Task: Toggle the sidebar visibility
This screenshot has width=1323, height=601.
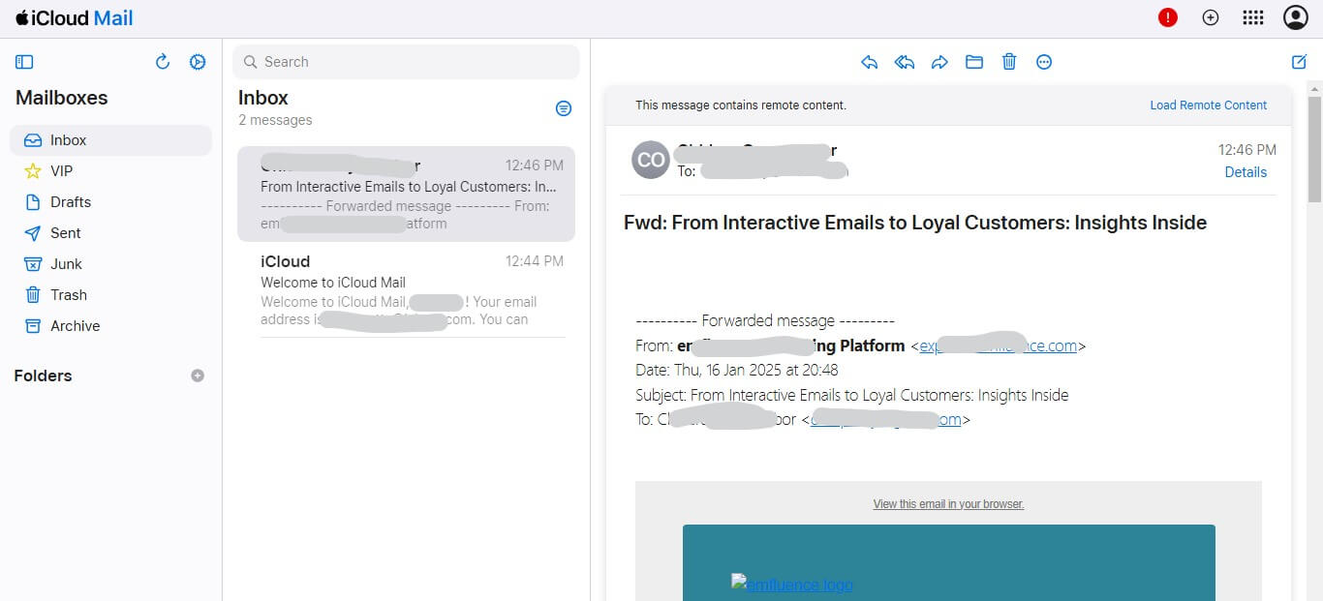Action: point(24,61)
